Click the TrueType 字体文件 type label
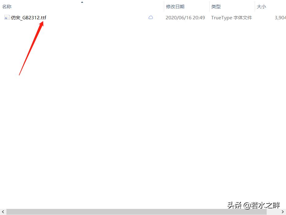This screenshot has width=286, height=215. (231, 17)
